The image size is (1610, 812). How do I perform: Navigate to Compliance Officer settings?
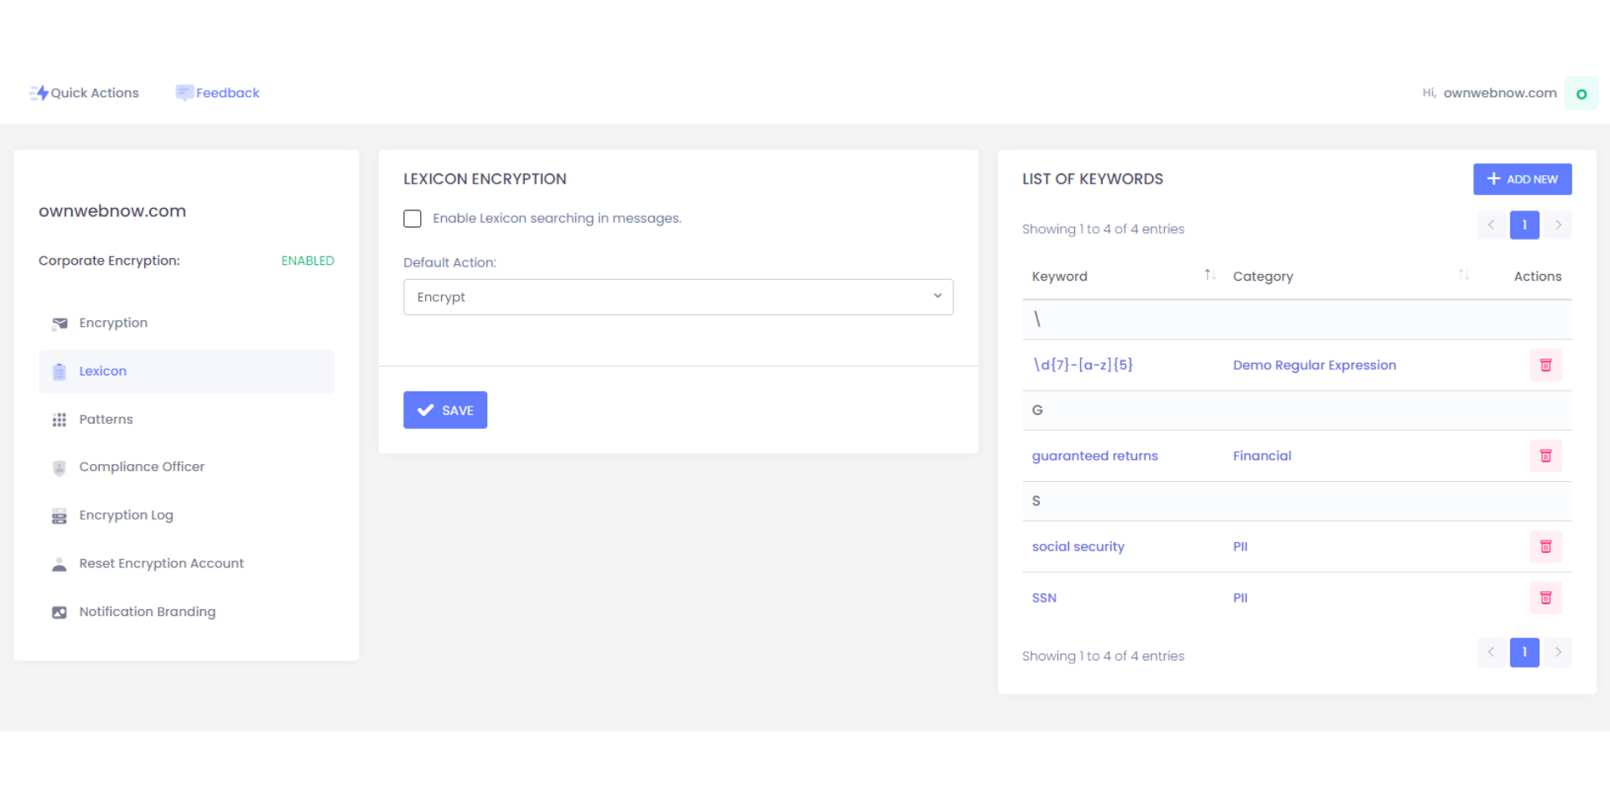[141, 467]
